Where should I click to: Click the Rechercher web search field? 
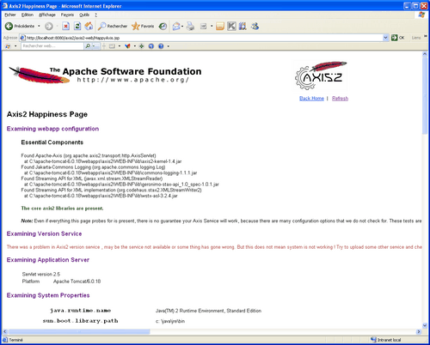click(52, 46)
